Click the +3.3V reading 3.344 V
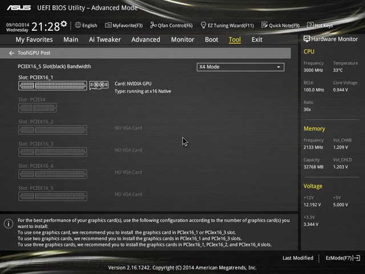Screen dimensions: 365x274 pyautogui.click(x=311, y=224)
